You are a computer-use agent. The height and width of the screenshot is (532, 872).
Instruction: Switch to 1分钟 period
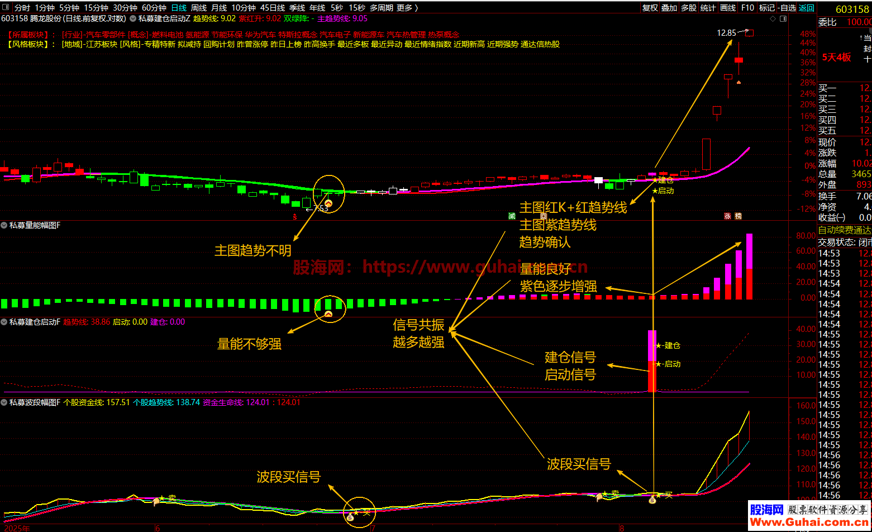coord(45,8)
